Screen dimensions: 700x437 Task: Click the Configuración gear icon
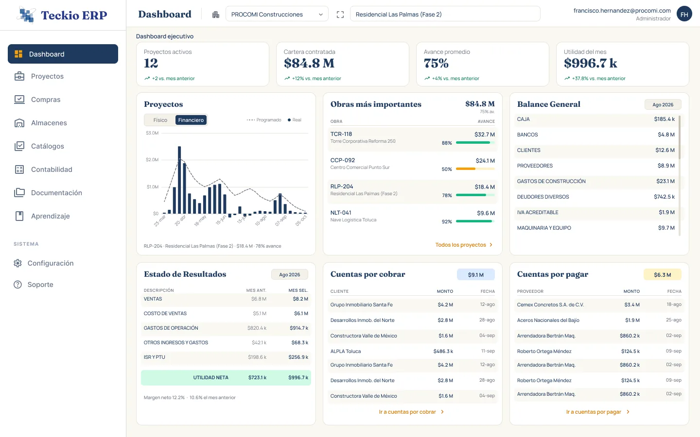pos(18,263)
